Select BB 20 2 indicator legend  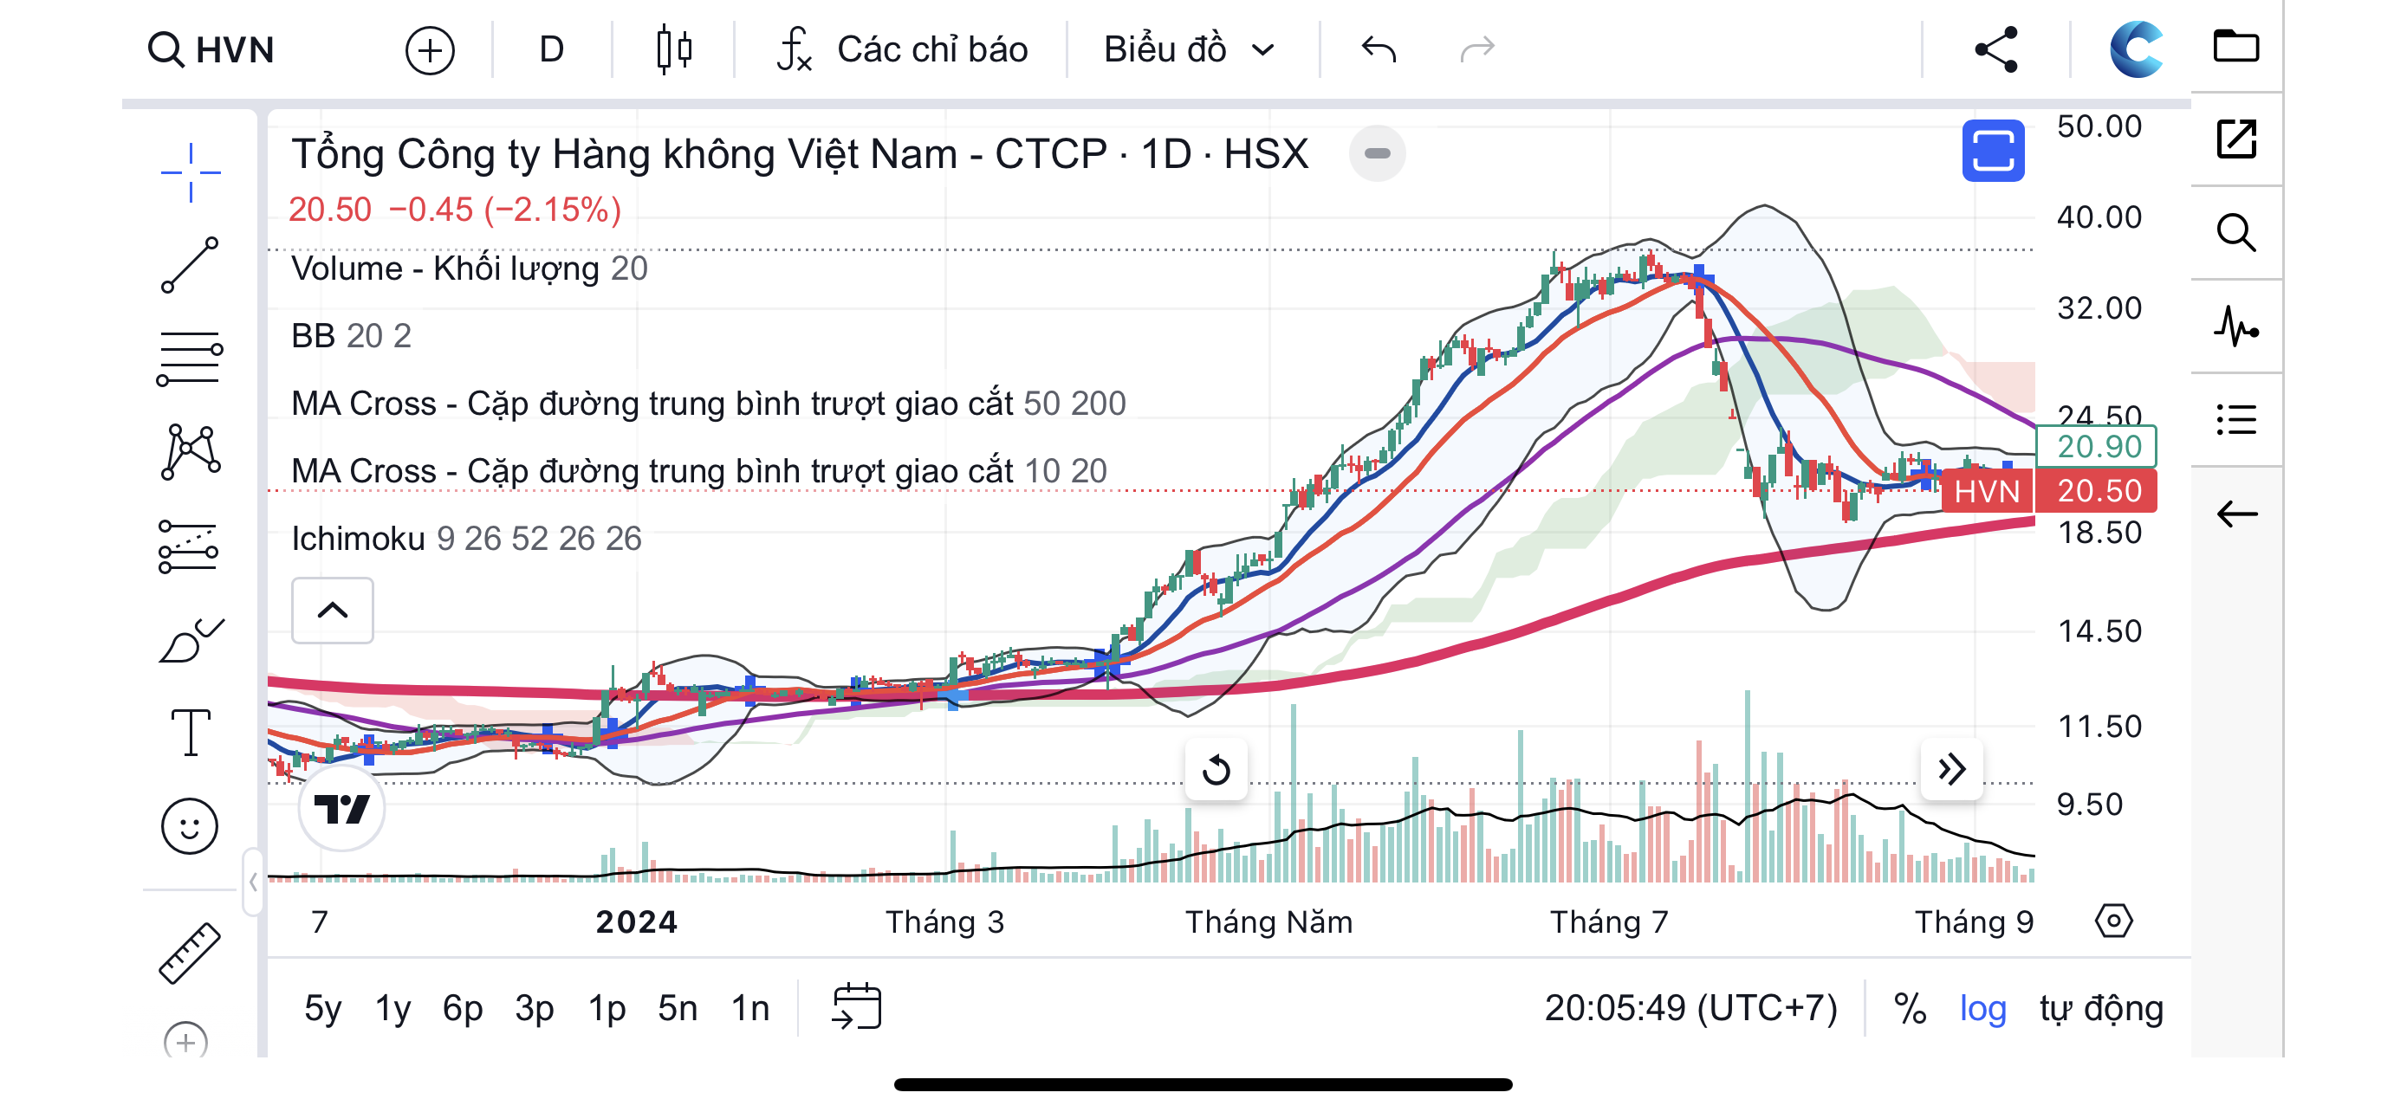[350, 336]
